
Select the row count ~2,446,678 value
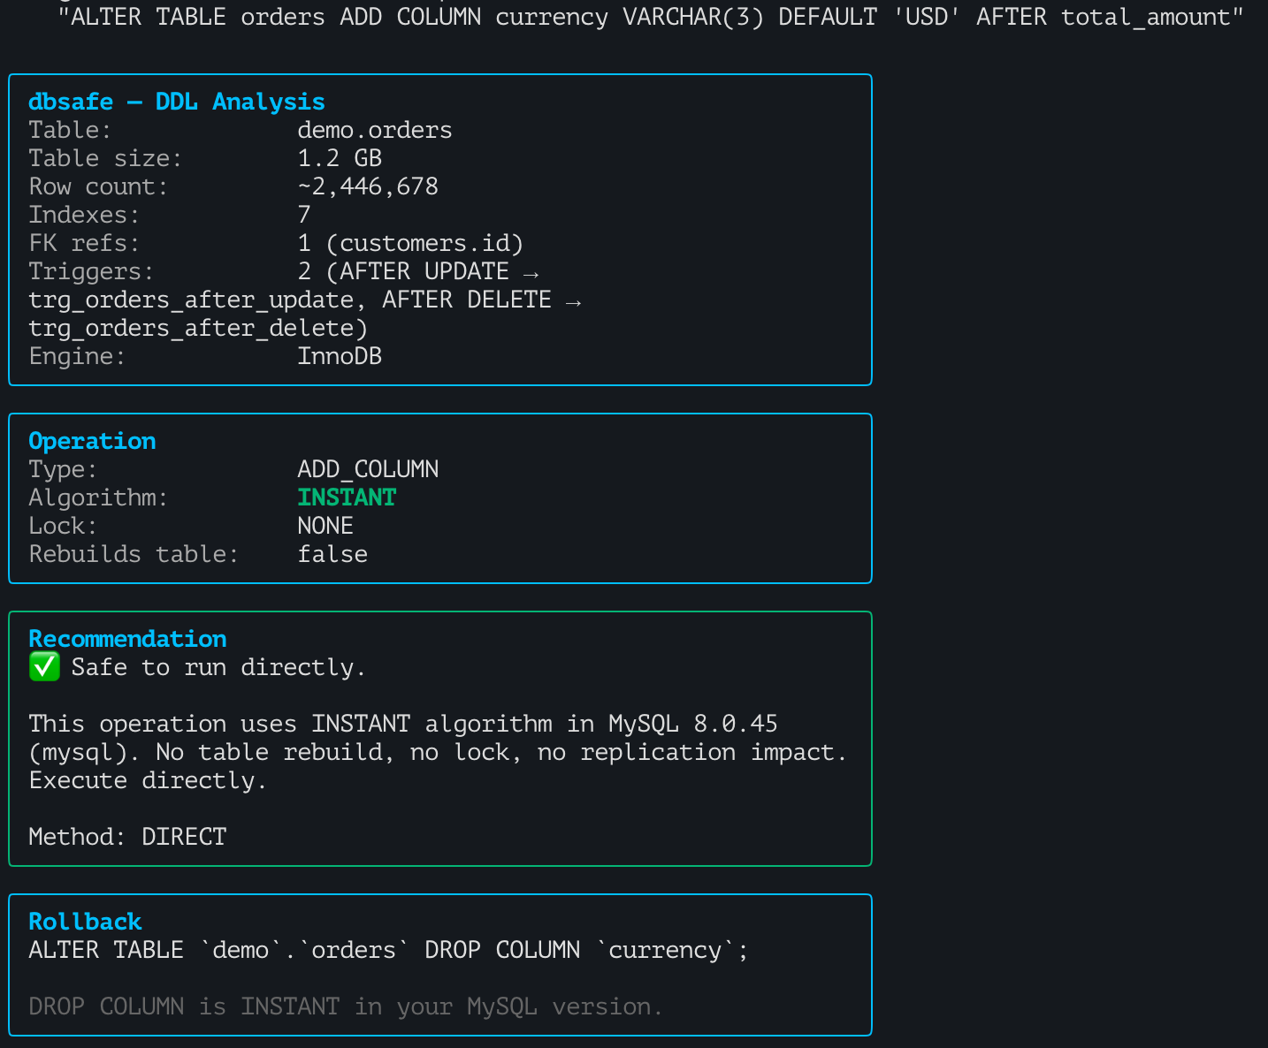[367, 186]
